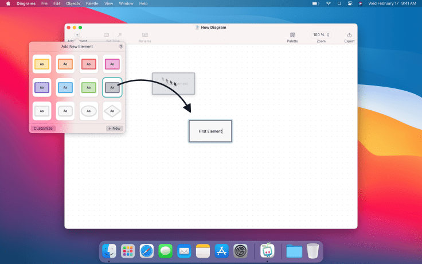Click the connection arrow toolbar icon
This screenshot has width=422, height=264.
pos(119,35)
